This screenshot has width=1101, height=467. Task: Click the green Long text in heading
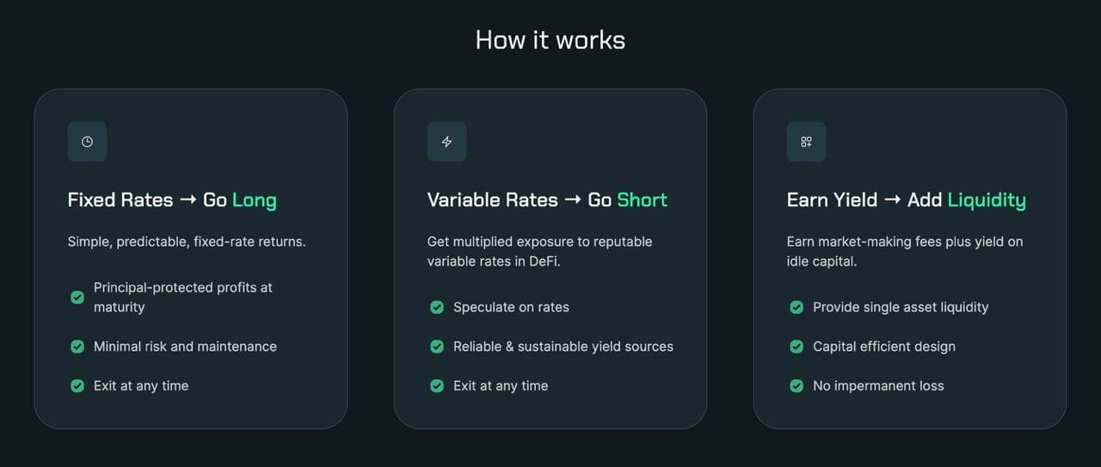pos(255,200)
